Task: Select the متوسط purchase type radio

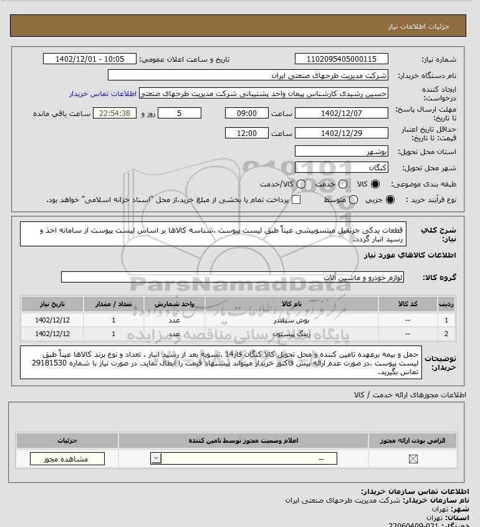Action: click(x=353, y=200)
